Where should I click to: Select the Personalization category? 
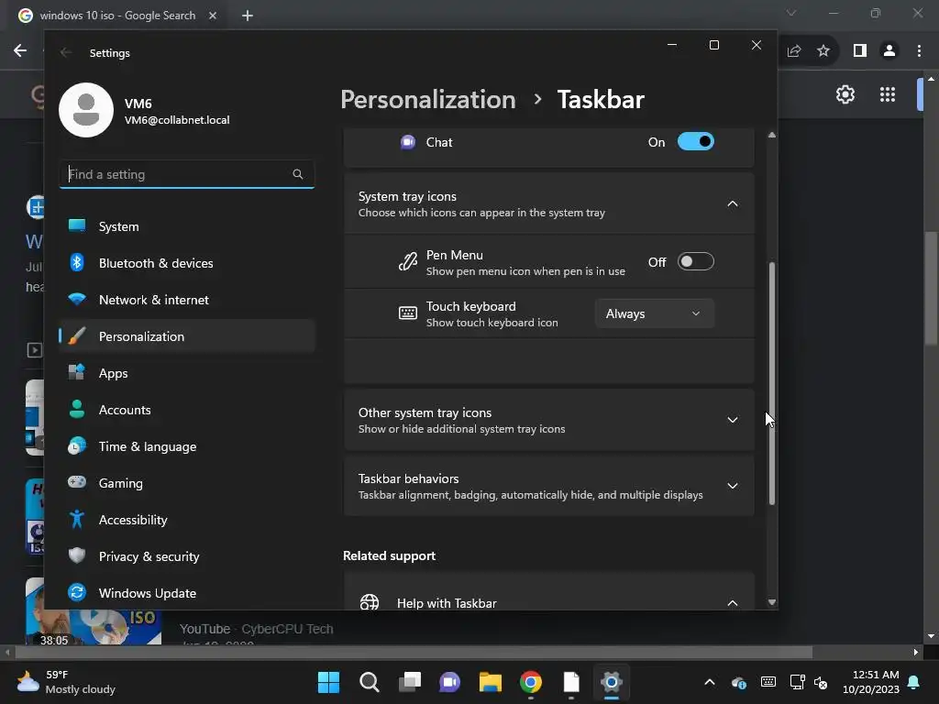pyautogui.click(x=187, y=336)
